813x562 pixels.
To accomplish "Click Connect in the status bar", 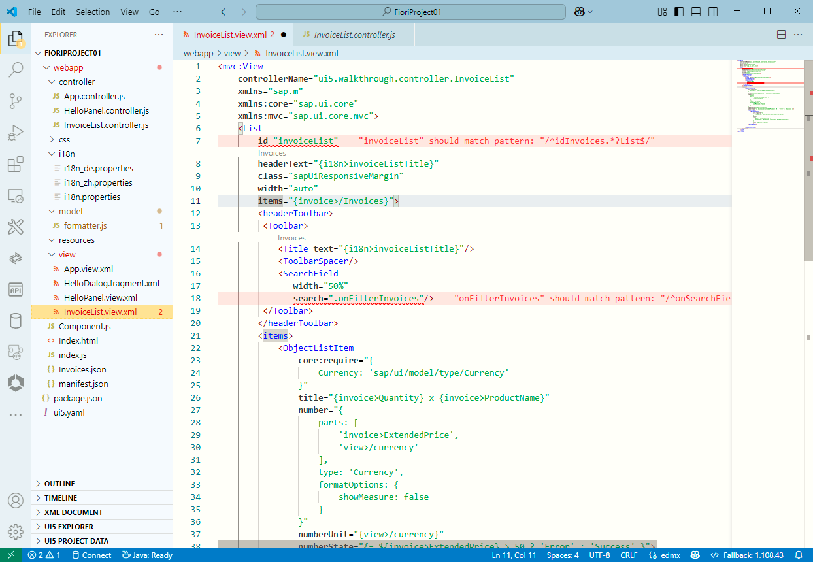I will point(91,555).
